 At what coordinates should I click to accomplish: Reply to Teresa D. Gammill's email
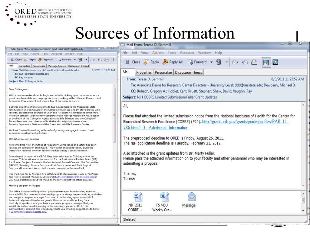coord(151,62)
